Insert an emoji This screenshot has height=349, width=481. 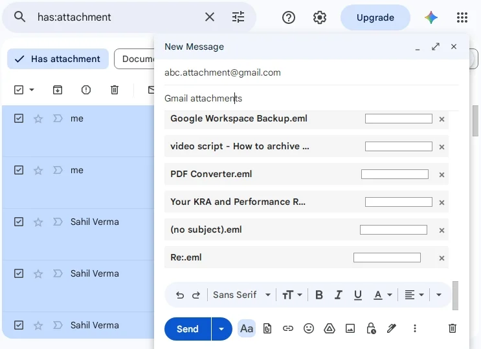click(309, 328)
